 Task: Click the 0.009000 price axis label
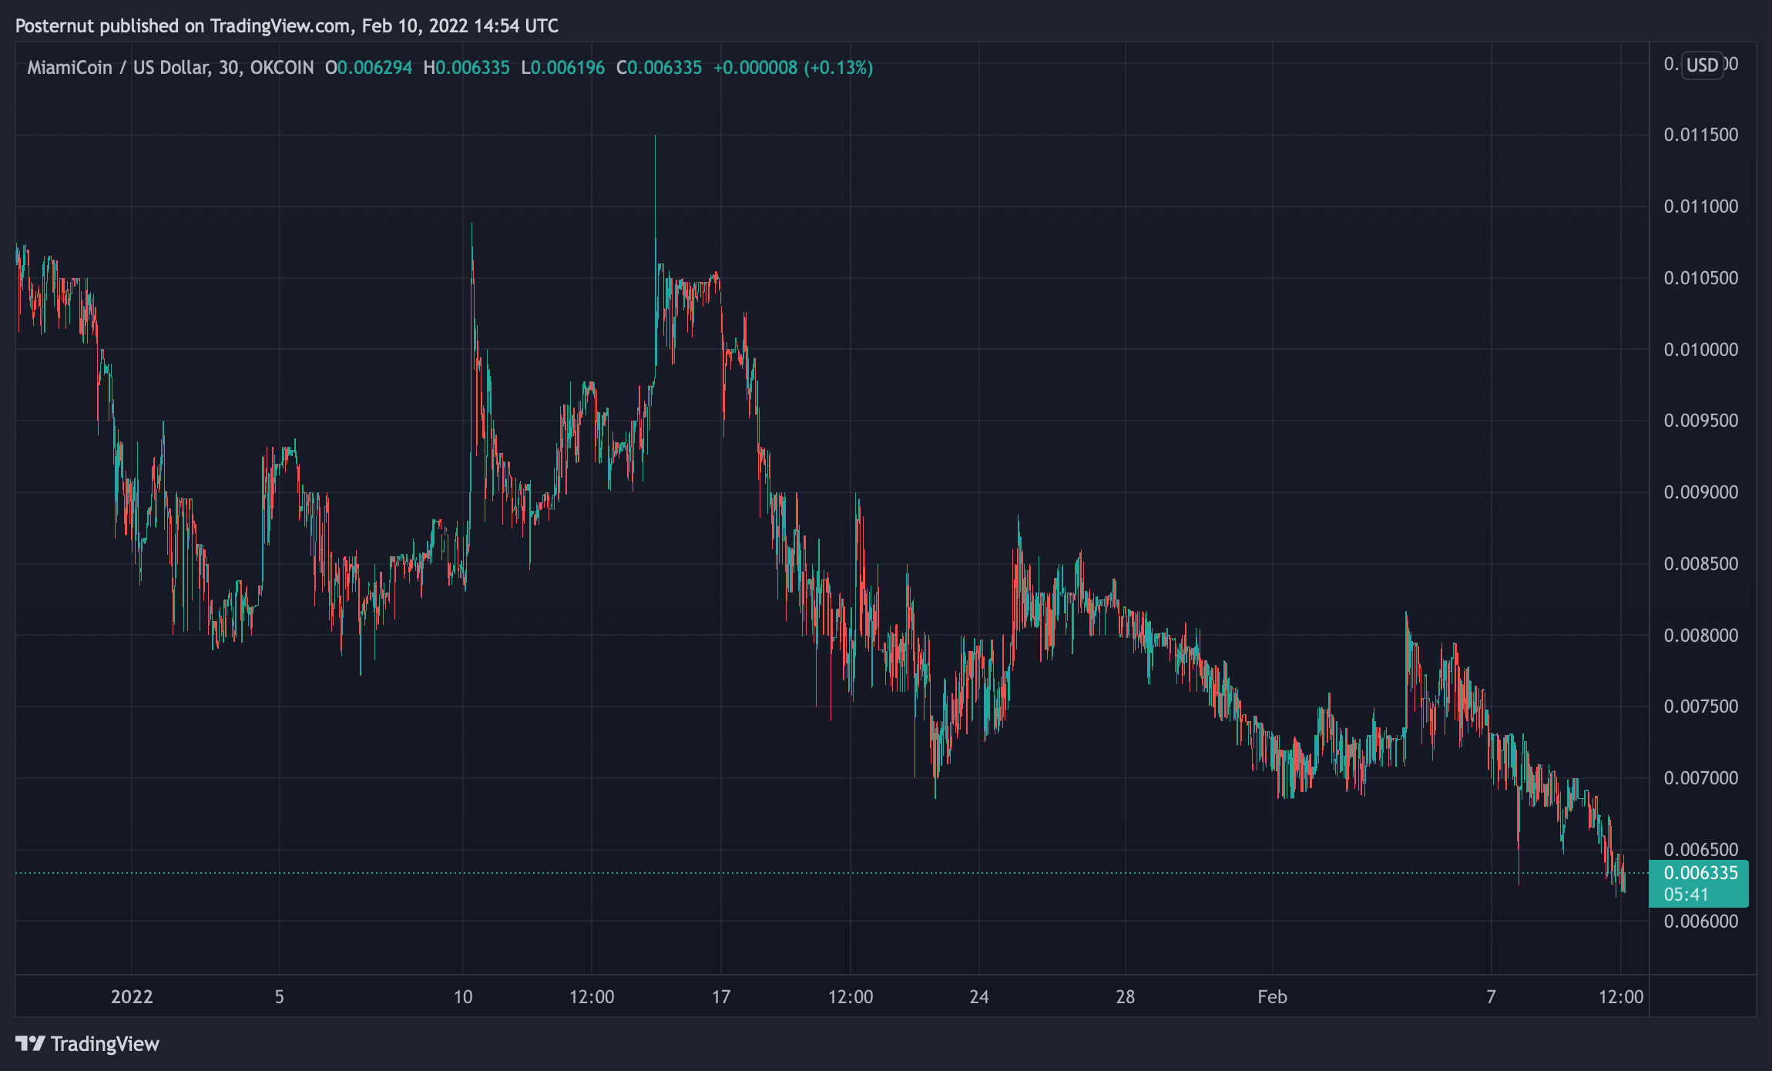pos(1701,492)
